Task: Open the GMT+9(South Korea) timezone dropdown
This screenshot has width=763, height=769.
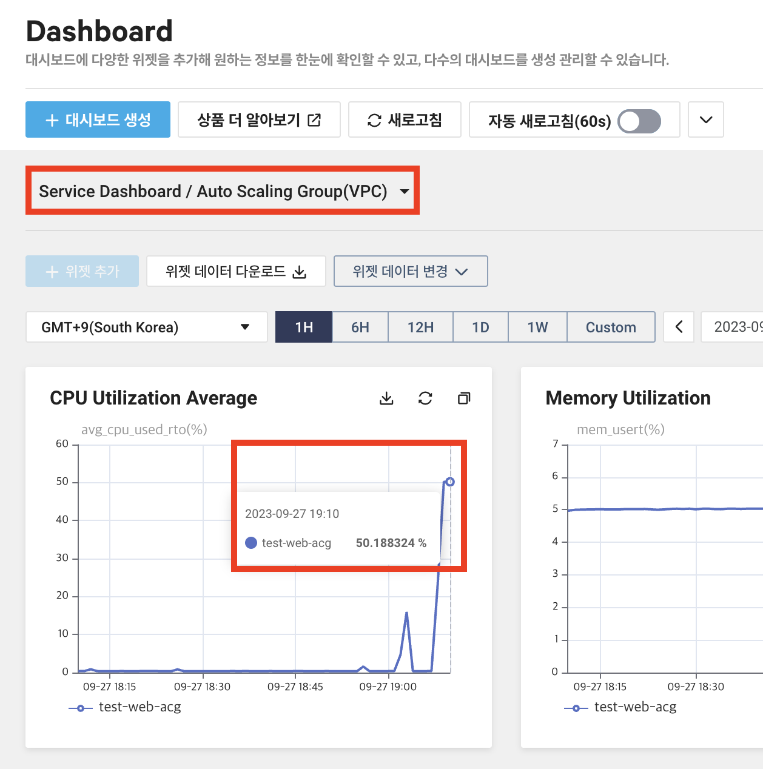Action: tap(146, 327)
